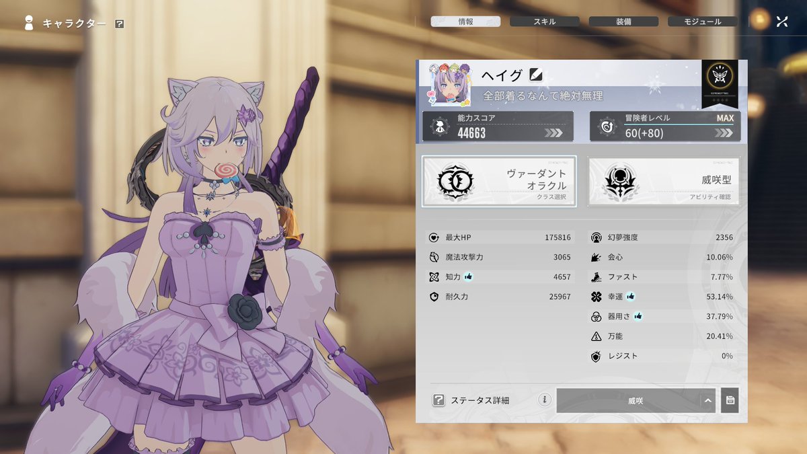Click the question mark icon by ステータス詳細
This screenshot has width=807, height=454.
click(438, 400)
